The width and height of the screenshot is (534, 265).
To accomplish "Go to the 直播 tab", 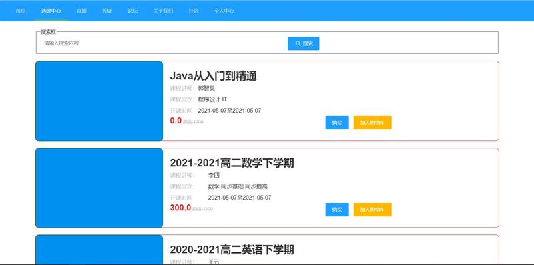I will pos(81,11).
